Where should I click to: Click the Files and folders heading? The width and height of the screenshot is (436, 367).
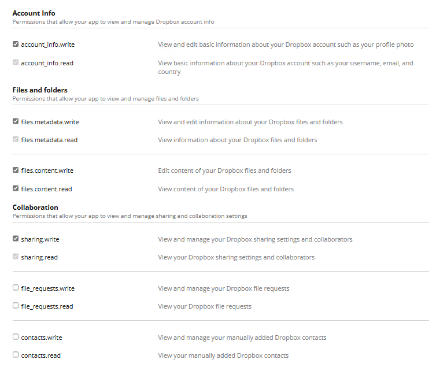40,90
